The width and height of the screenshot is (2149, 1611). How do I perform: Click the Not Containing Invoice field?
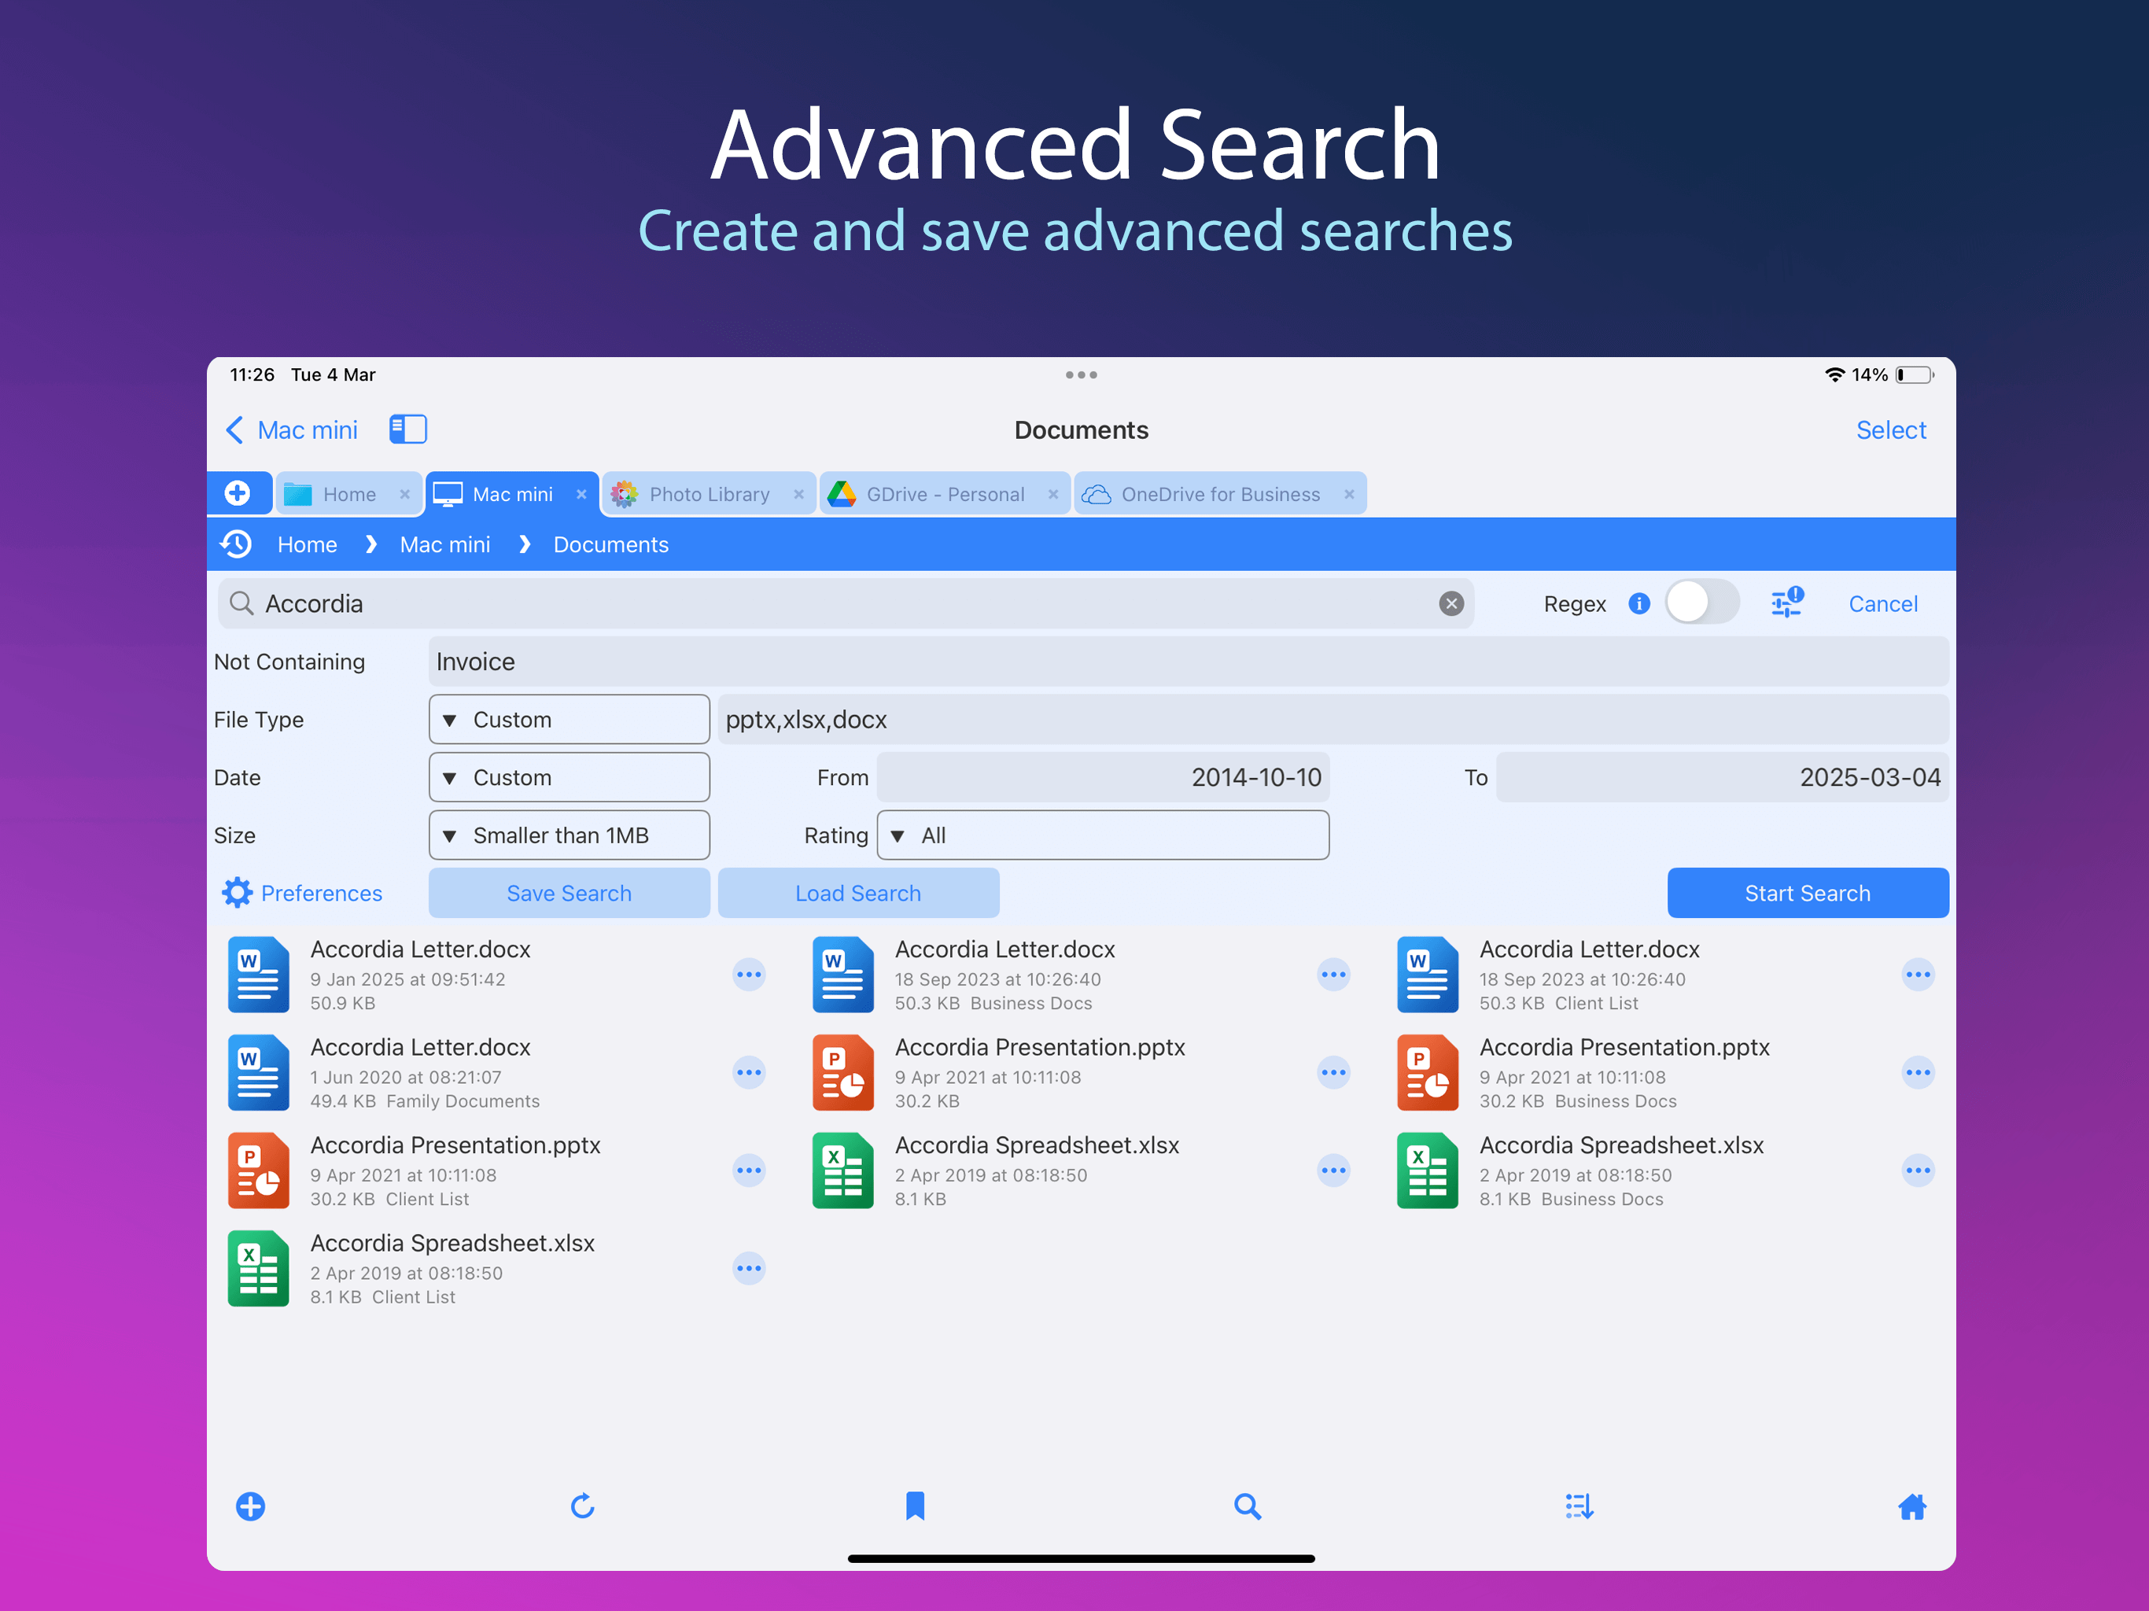(x=1187, y=662)
